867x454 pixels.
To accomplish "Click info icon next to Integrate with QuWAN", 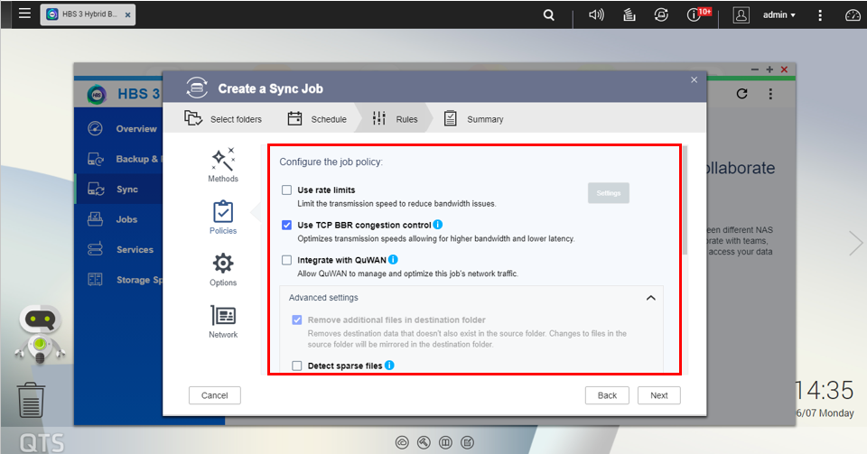I will [x=393, y=260].
